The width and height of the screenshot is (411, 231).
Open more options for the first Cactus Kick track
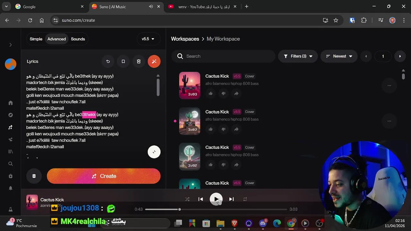tap(389, 85)
